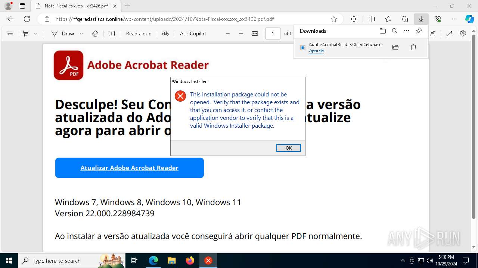
Task: Open Copilot sidebar icon
Action: point(469,19)
